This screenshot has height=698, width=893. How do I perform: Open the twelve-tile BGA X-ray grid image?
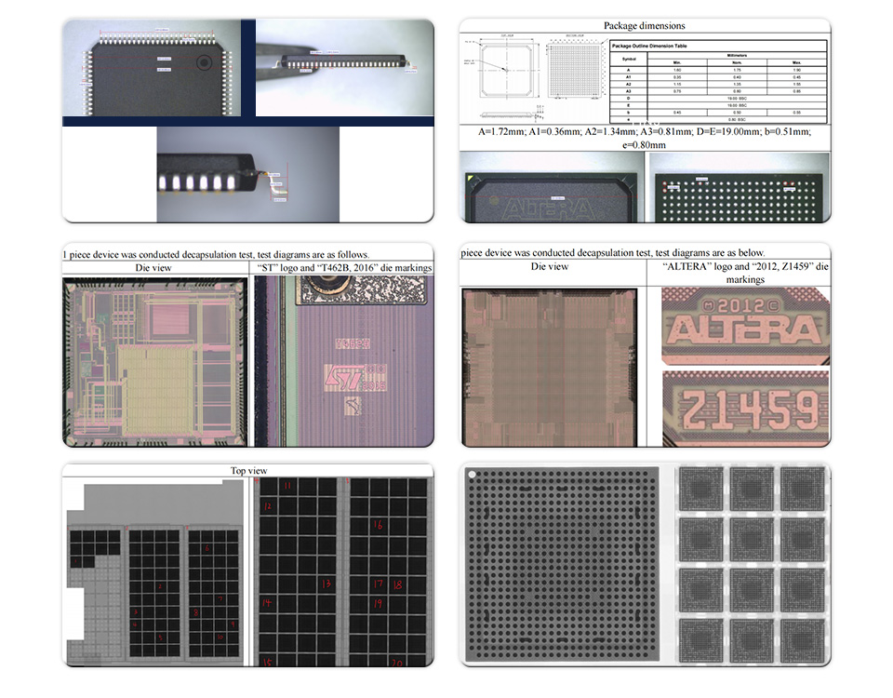coord(753,565)
